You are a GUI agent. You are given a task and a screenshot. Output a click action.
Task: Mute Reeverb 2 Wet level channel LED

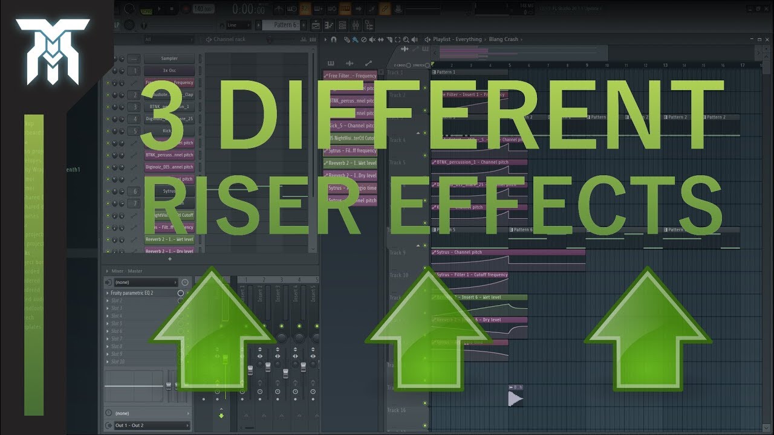tap(108, 239)
